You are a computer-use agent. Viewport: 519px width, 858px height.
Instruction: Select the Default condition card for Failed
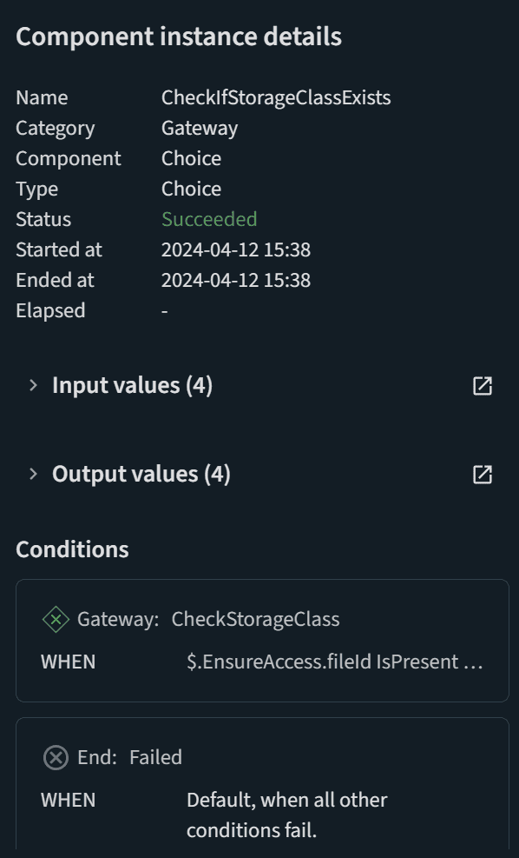point(262,783)
